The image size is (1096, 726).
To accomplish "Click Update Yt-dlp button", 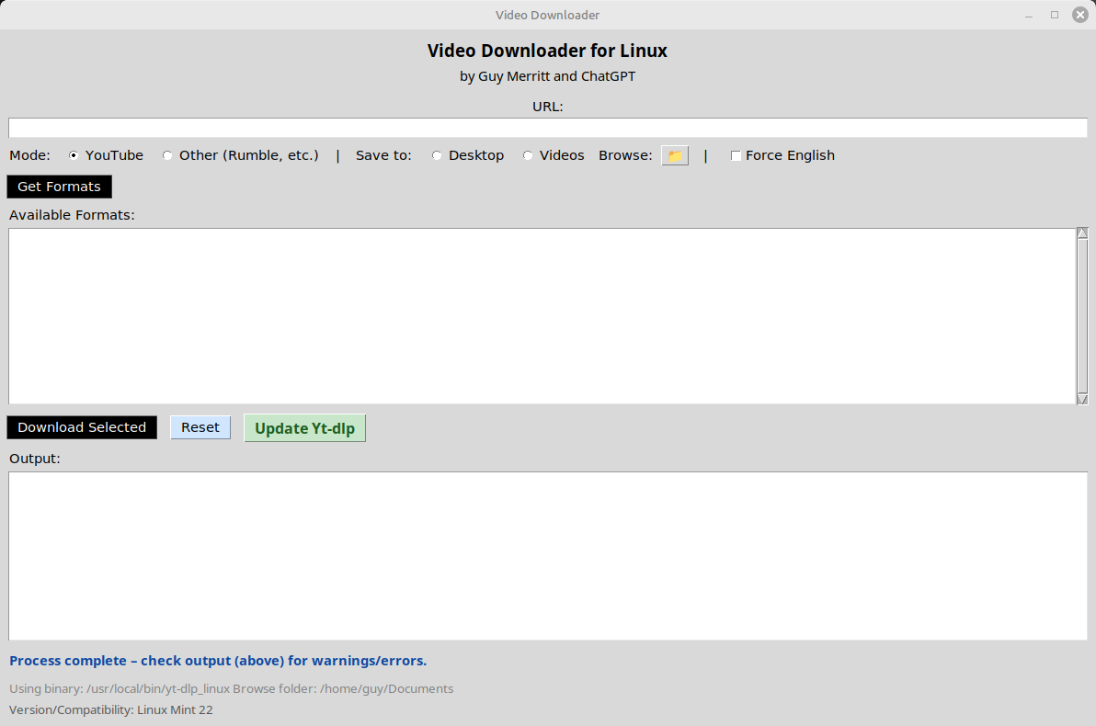I will click(304, 428).
